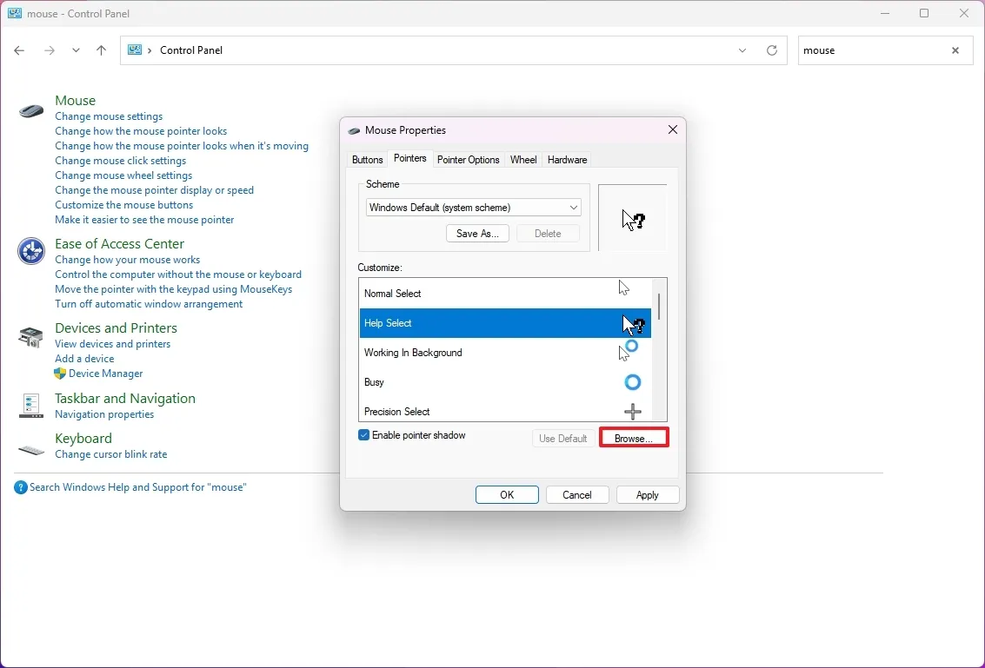
Task: Save the scheme with Save As
Action: (476, 233)
